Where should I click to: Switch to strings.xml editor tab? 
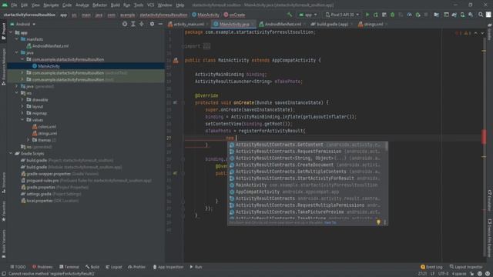373,24
